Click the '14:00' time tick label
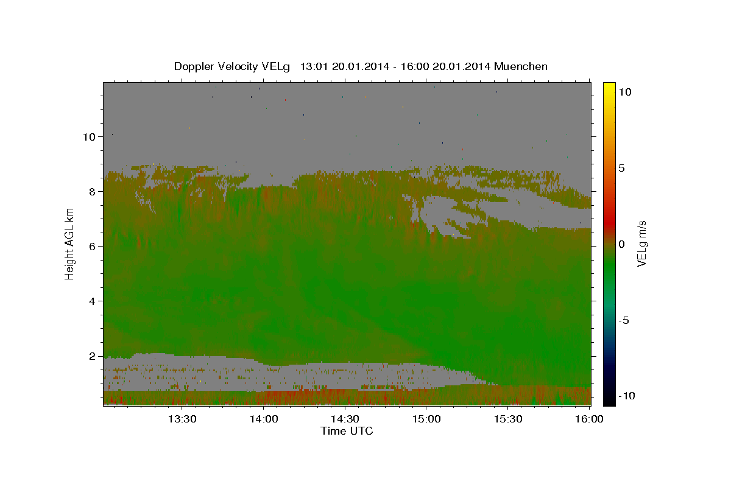 (263, 419)
